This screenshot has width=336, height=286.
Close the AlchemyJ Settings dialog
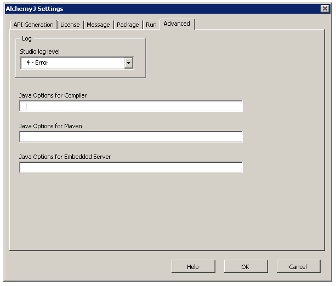click(324, 9)
